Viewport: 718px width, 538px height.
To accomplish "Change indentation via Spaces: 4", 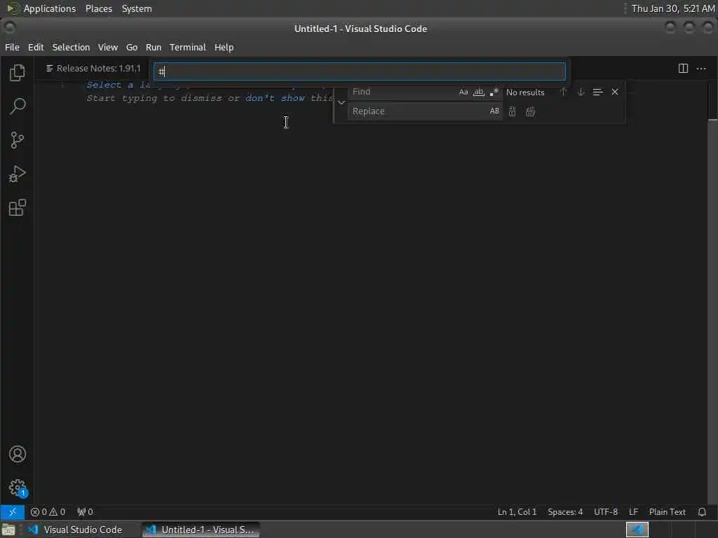I will pyautogui.click(x=565, y=512).
